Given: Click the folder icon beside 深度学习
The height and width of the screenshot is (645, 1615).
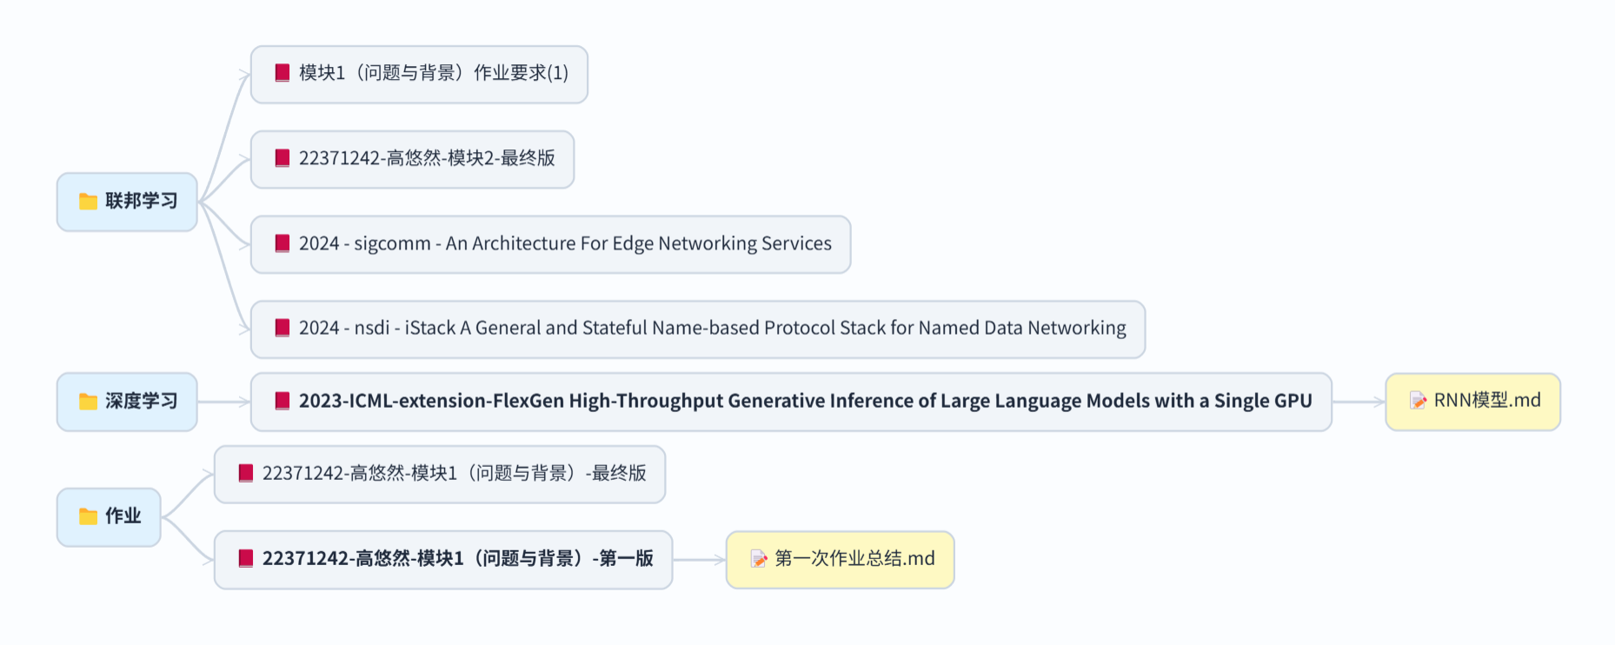Looking at the screenshot, I should 88,402.
